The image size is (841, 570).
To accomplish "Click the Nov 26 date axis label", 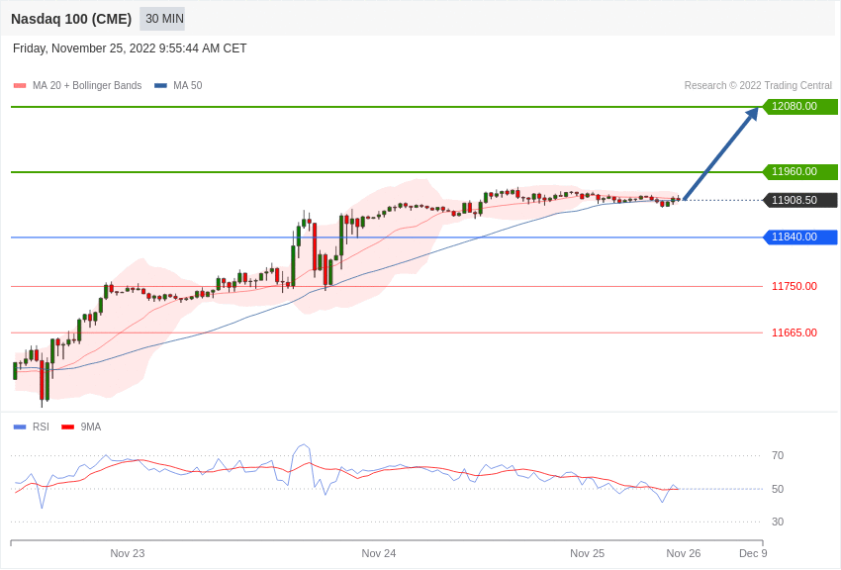I will tap(684, 553).
